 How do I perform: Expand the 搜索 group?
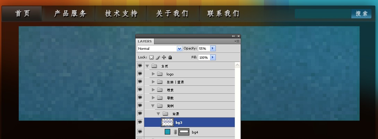(x=153, y=90)
